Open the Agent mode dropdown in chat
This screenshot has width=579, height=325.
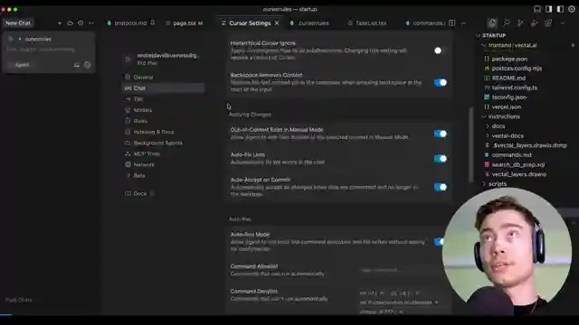[22, 65]
